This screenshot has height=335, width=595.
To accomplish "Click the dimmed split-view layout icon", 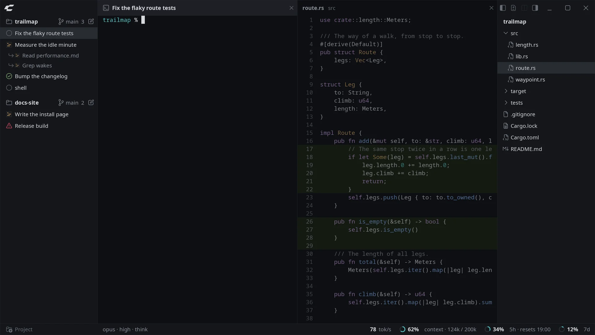I will [524, 8].
